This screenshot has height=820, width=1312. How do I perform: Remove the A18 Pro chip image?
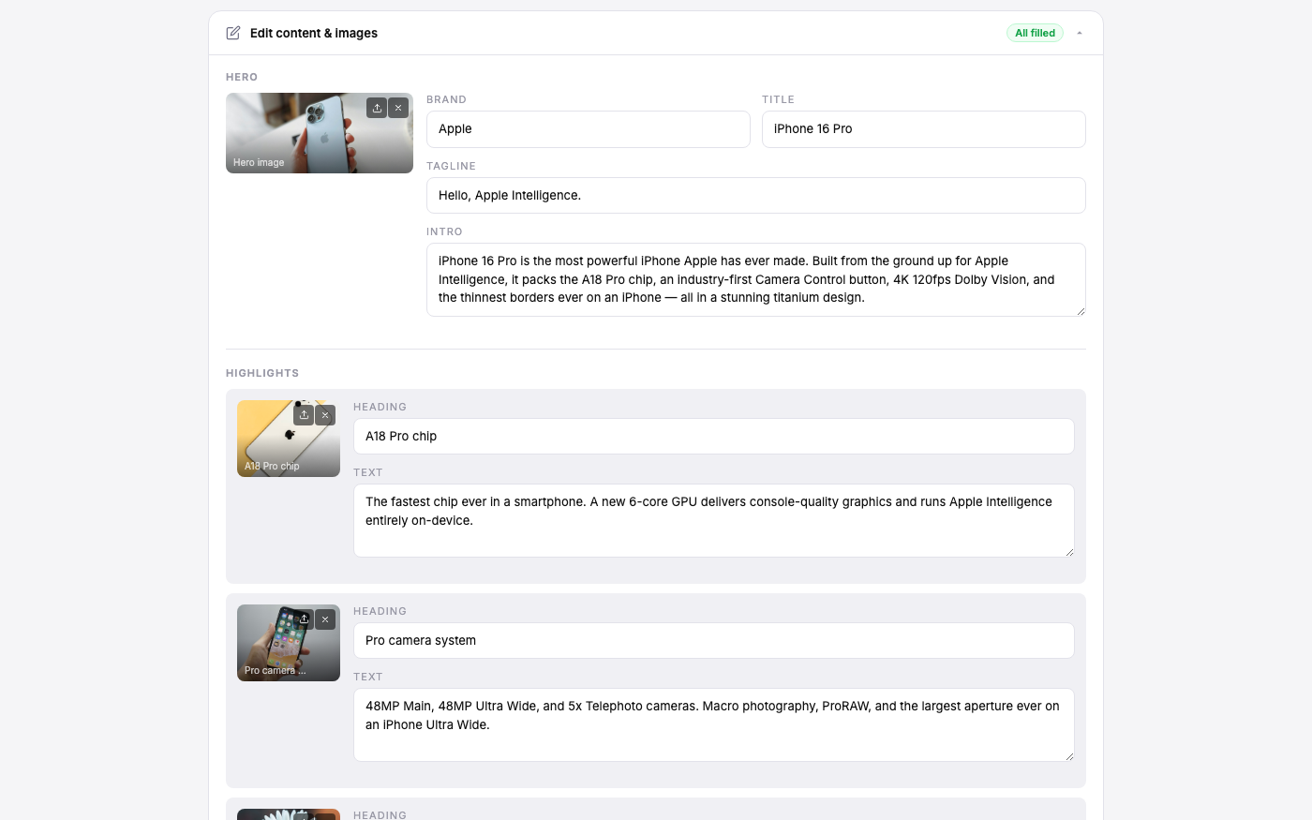325,415
